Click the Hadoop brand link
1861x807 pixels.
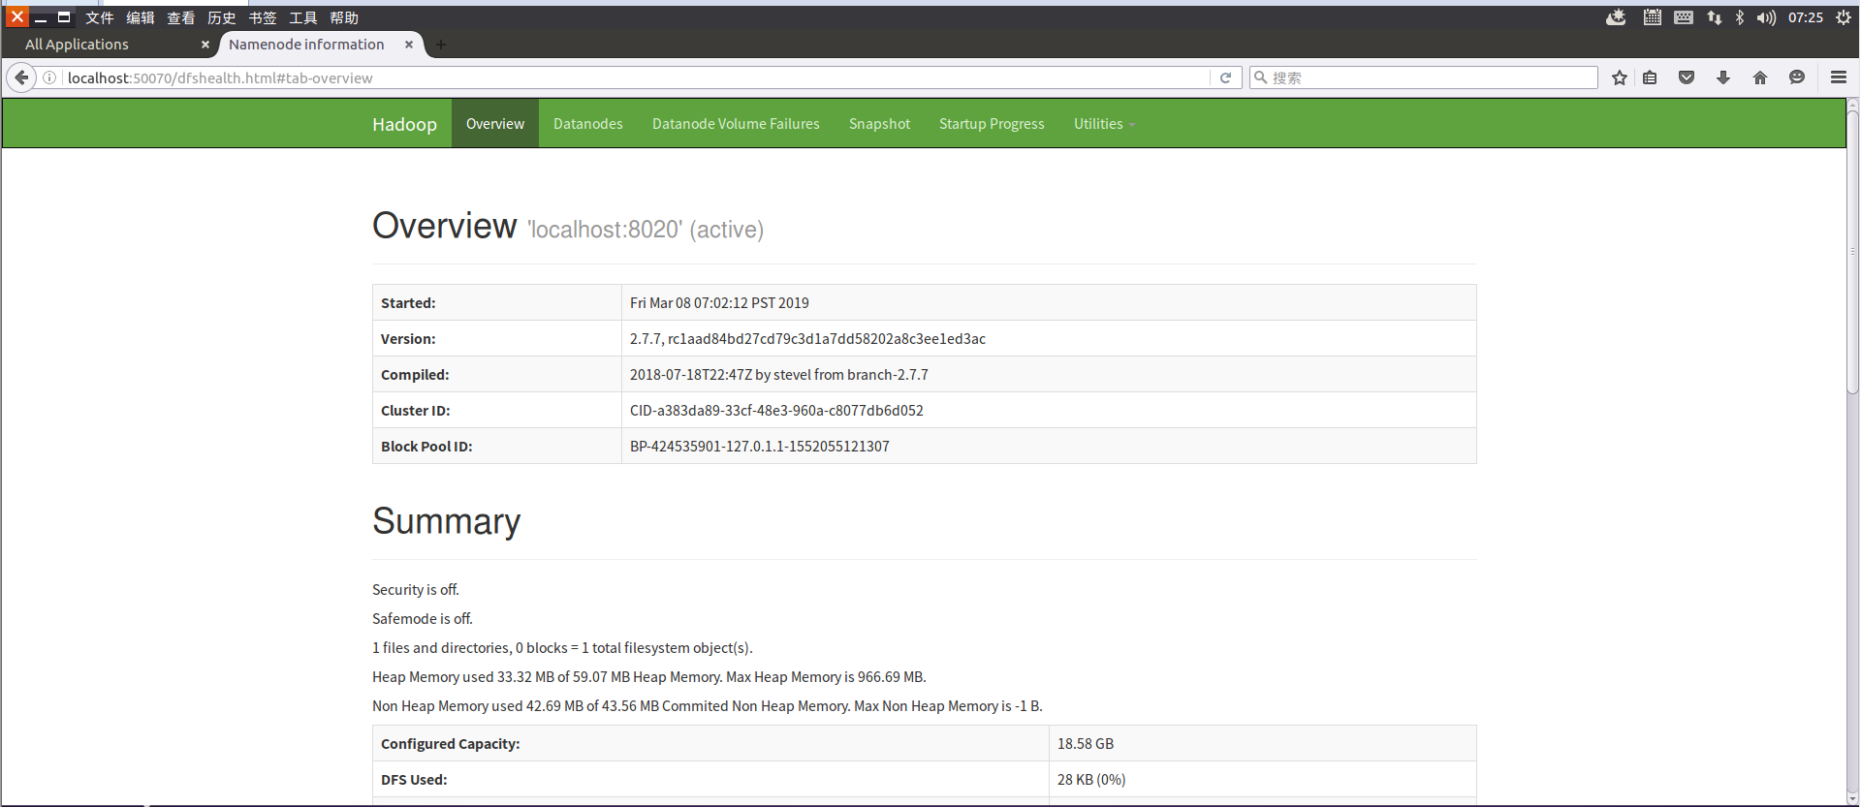(404, 124)
